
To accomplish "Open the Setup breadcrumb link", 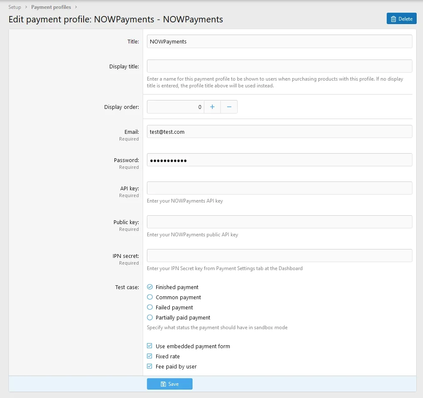I will [x=15, y=7].
